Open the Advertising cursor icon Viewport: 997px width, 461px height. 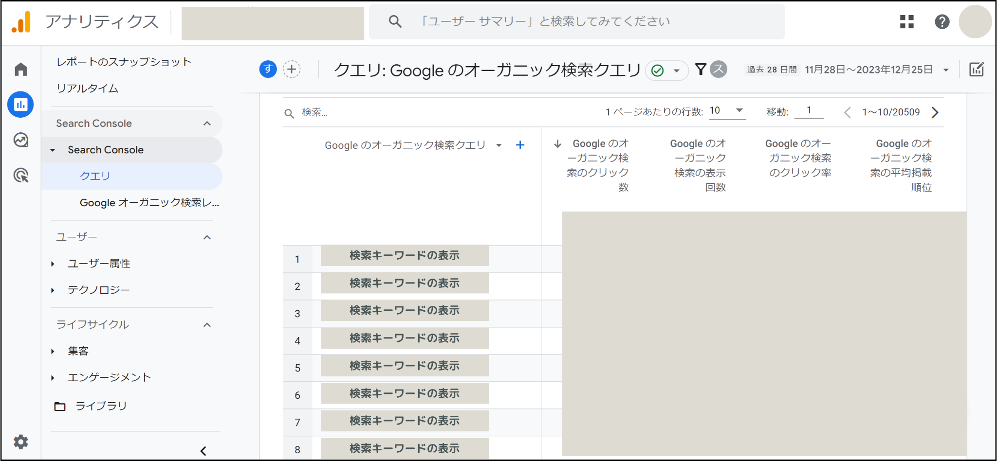[20, 175]
